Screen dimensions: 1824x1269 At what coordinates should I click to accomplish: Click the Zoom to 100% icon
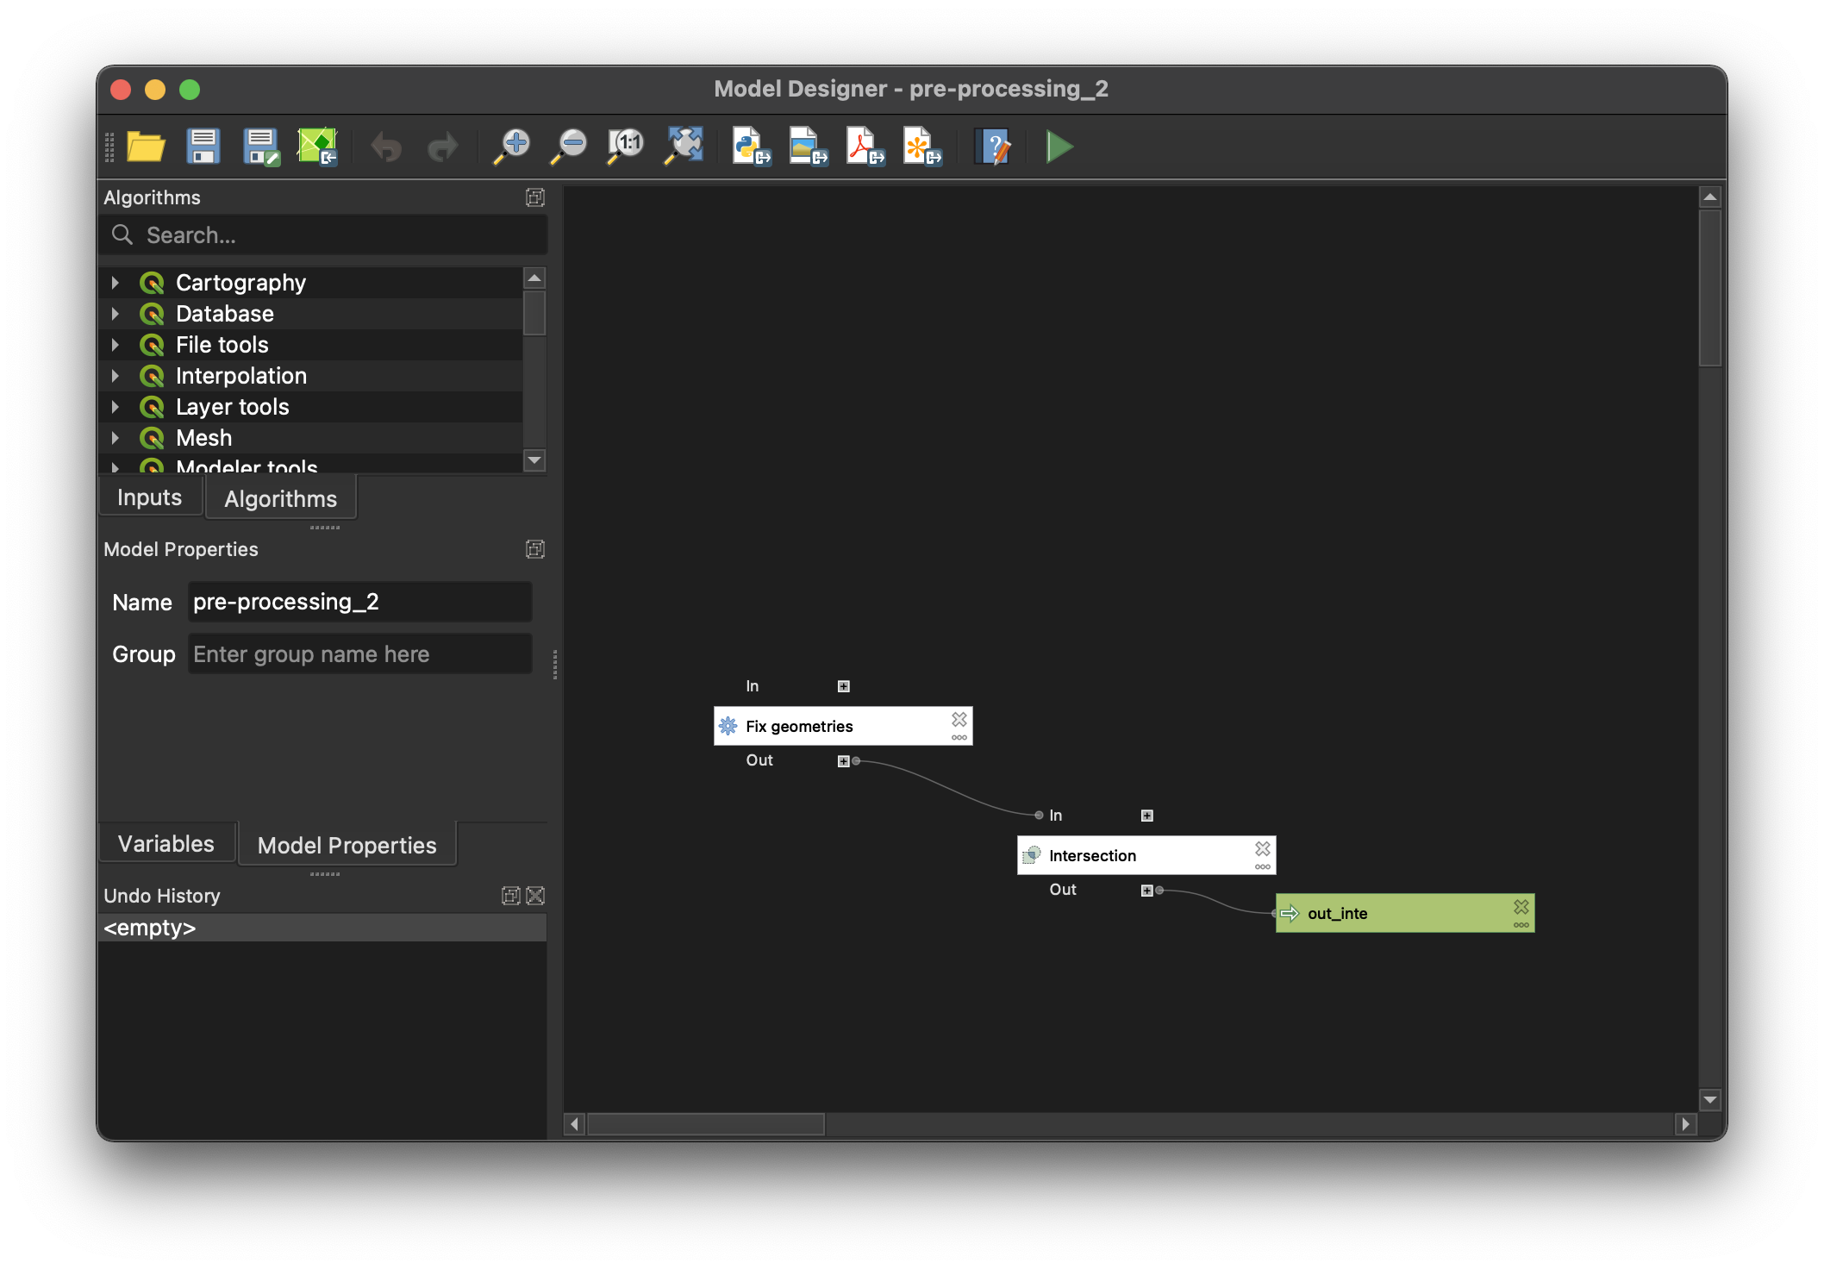[627, 148]
